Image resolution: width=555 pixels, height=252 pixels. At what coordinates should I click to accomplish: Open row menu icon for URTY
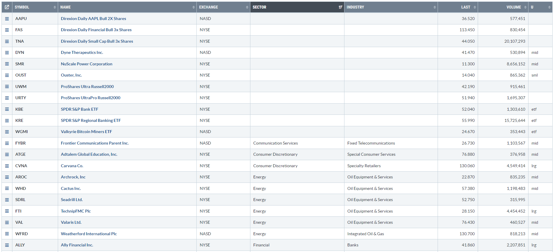[x=7, y=98]
